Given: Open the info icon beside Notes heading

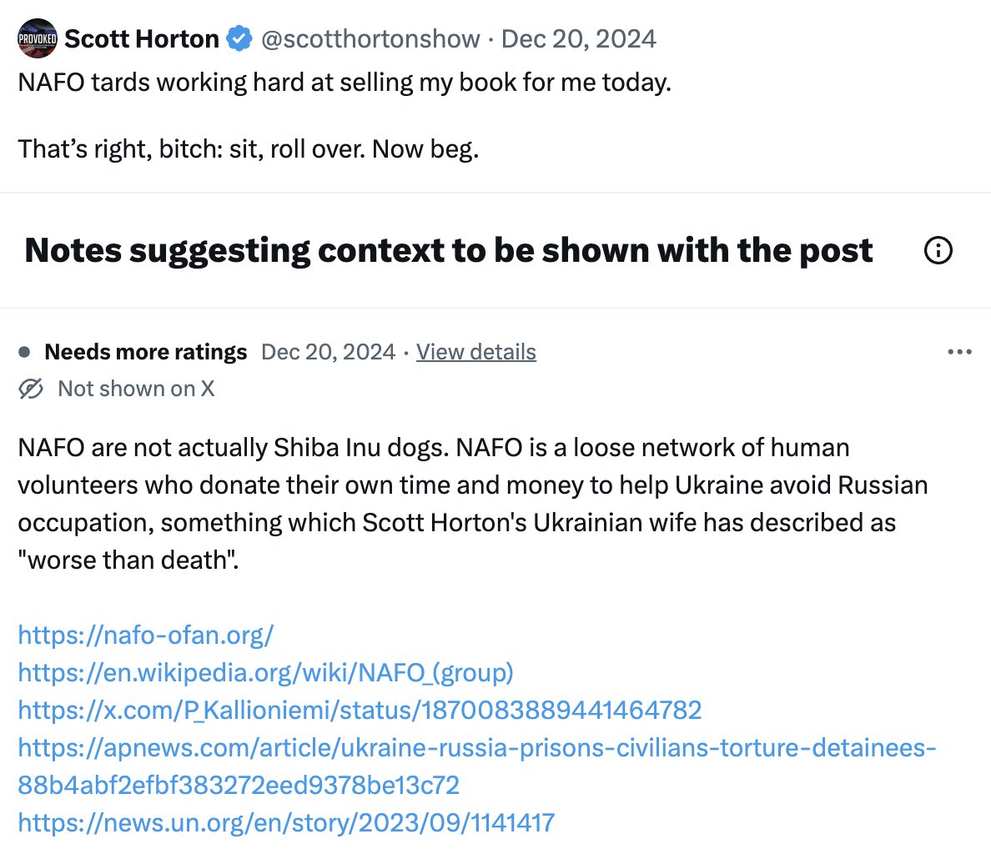Looking at the screenshot, I should coord(938,249).
